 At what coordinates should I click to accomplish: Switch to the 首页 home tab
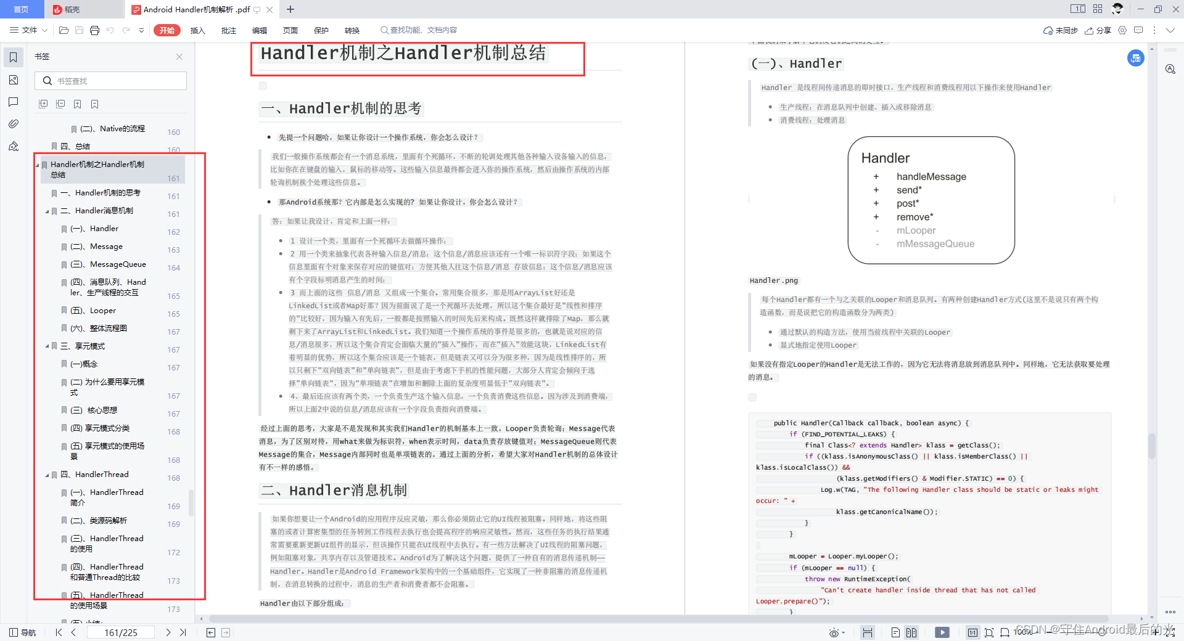click(x=22, y=9)
